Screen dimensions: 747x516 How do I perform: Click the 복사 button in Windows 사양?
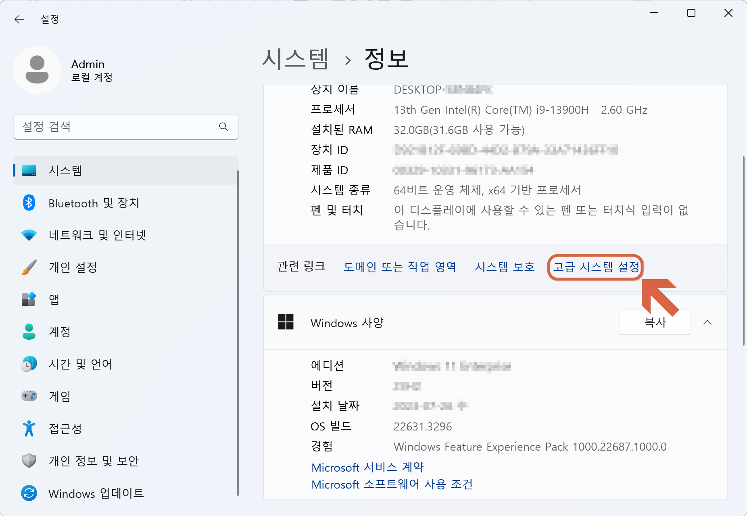655,322
